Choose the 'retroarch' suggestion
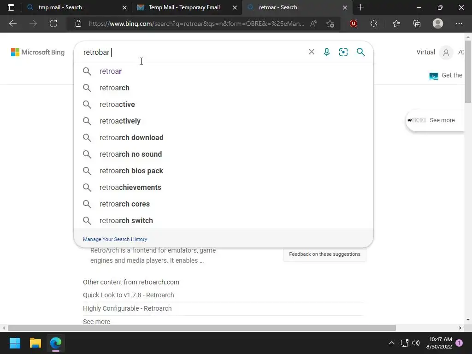472x354 pixels. (224, 88)
